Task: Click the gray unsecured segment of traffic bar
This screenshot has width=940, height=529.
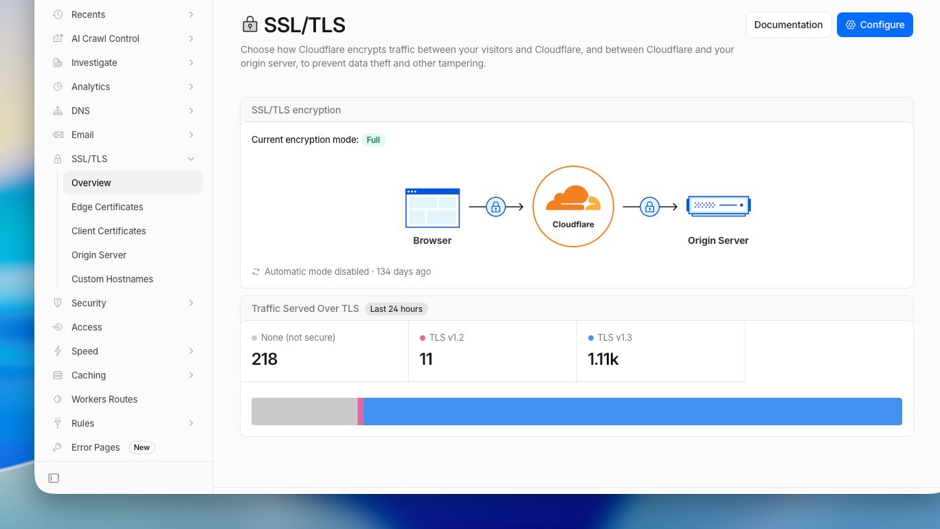Action: point(304,412)
